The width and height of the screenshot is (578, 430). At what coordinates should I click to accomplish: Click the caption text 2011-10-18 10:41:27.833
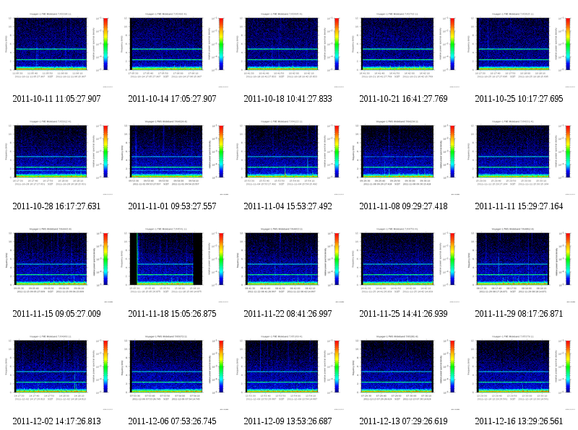(x=288, y=99)
